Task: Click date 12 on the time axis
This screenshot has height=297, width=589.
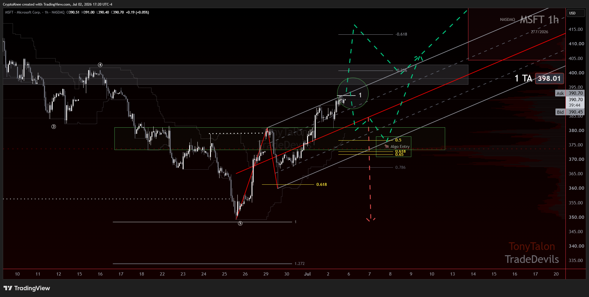Action: coord(59,274)
